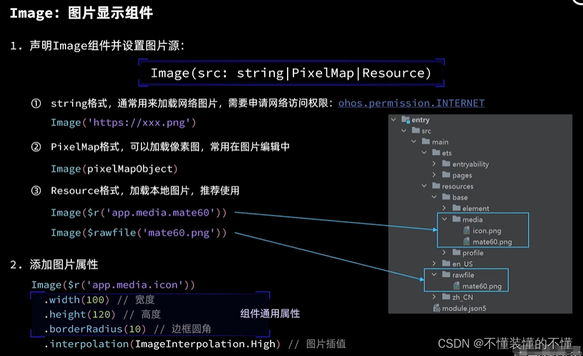Image resolution: width=583 pixels, height=356 pixels.
Task: Click the zh_CN folder icon
Action: 446,297
